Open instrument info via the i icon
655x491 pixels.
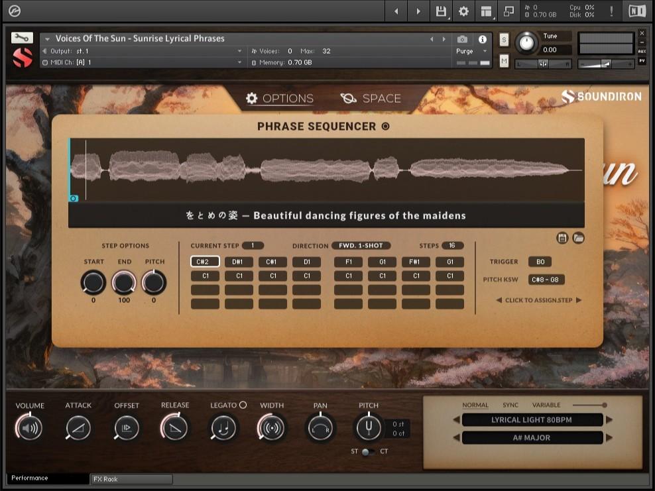tap(483, 38)
